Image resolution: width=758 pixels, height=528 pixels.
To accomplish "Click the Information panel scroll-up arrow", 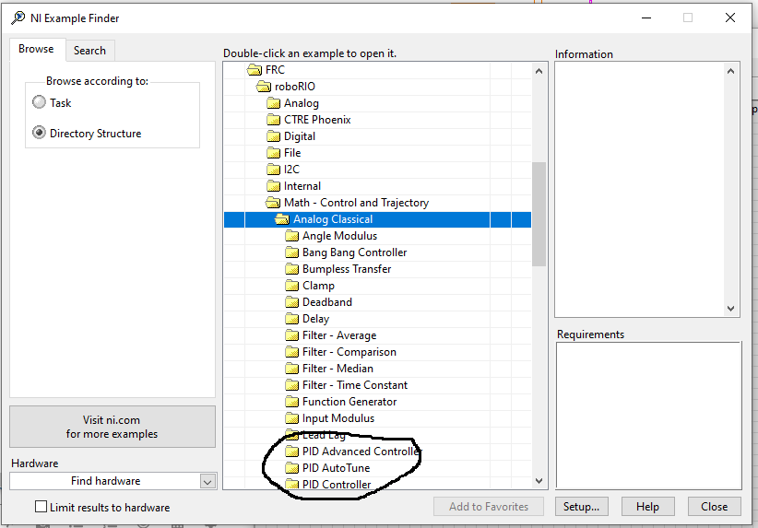I will pos(731,71).
